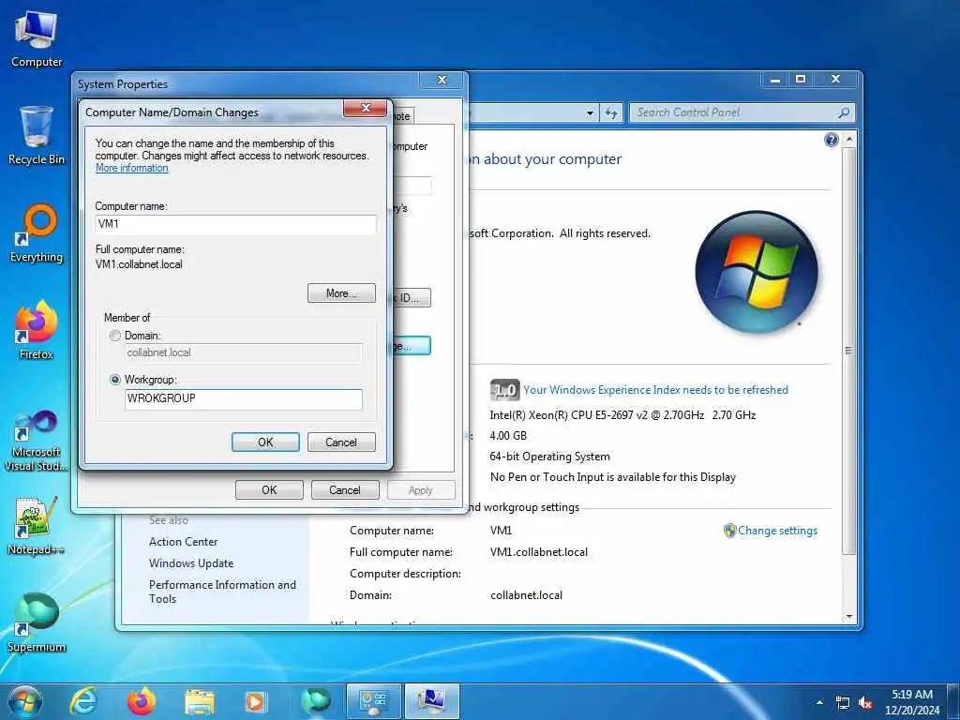Click Cancel in System Properties window
The width and height of the screenshot is (960, 720).
345,489
